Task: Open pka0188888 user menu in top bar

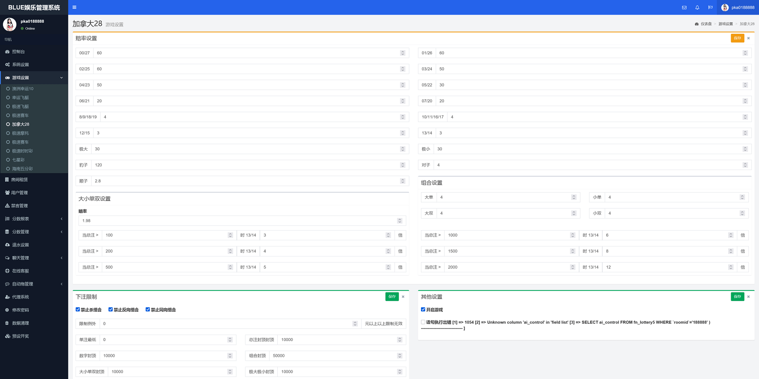Action: 738,8
